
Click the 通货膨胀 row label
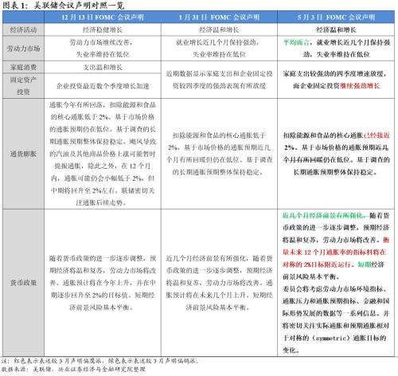click(23, 154)
